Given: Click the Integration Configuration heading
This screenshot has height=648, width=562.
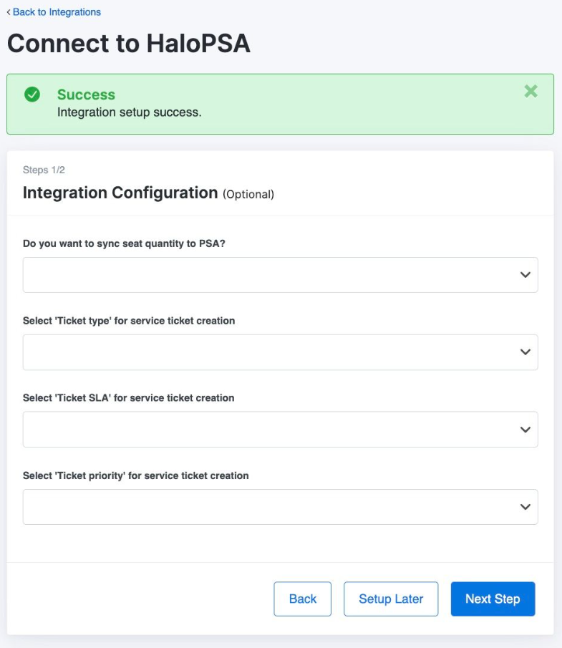Looking at the screenshot, I should click(x=120, y=193).
